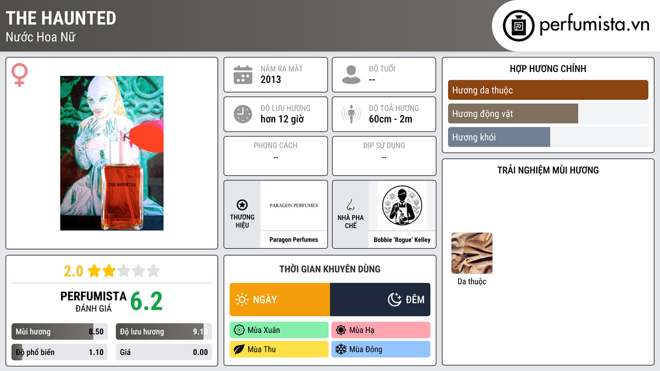Click the third grey rating star
The height and width of the screenshot is (371, 660).
pyautogui.click(x=124, y=271)
